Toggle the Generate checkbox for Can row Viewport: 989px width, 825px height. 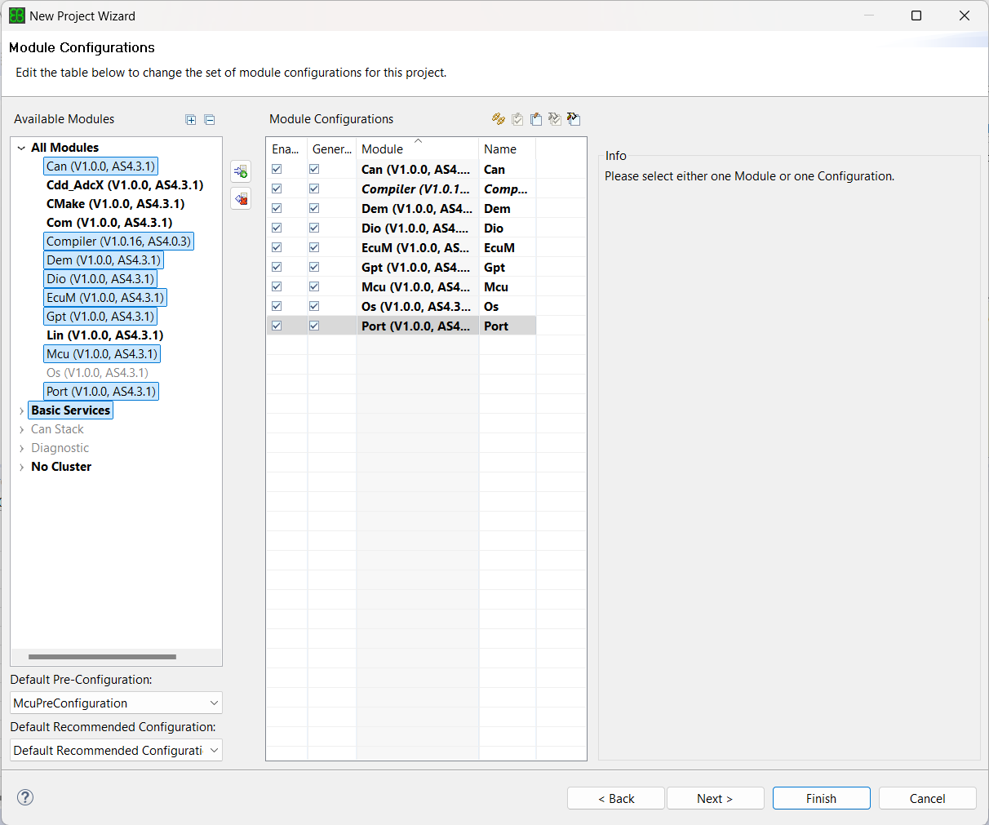click(x=314, y=169)
